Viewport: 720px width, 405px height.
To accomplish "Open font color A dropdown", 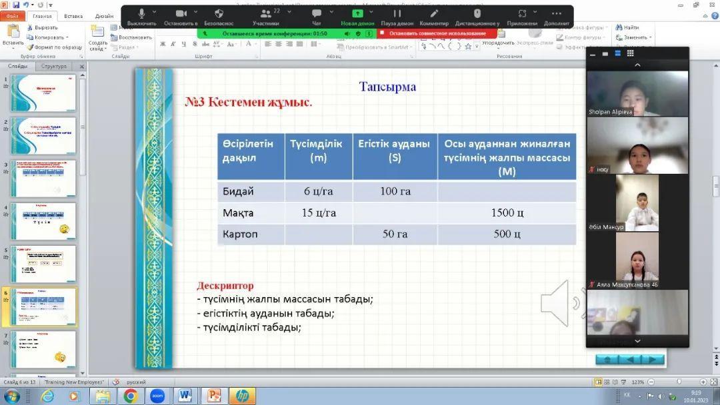I will (x=255, y=44).
